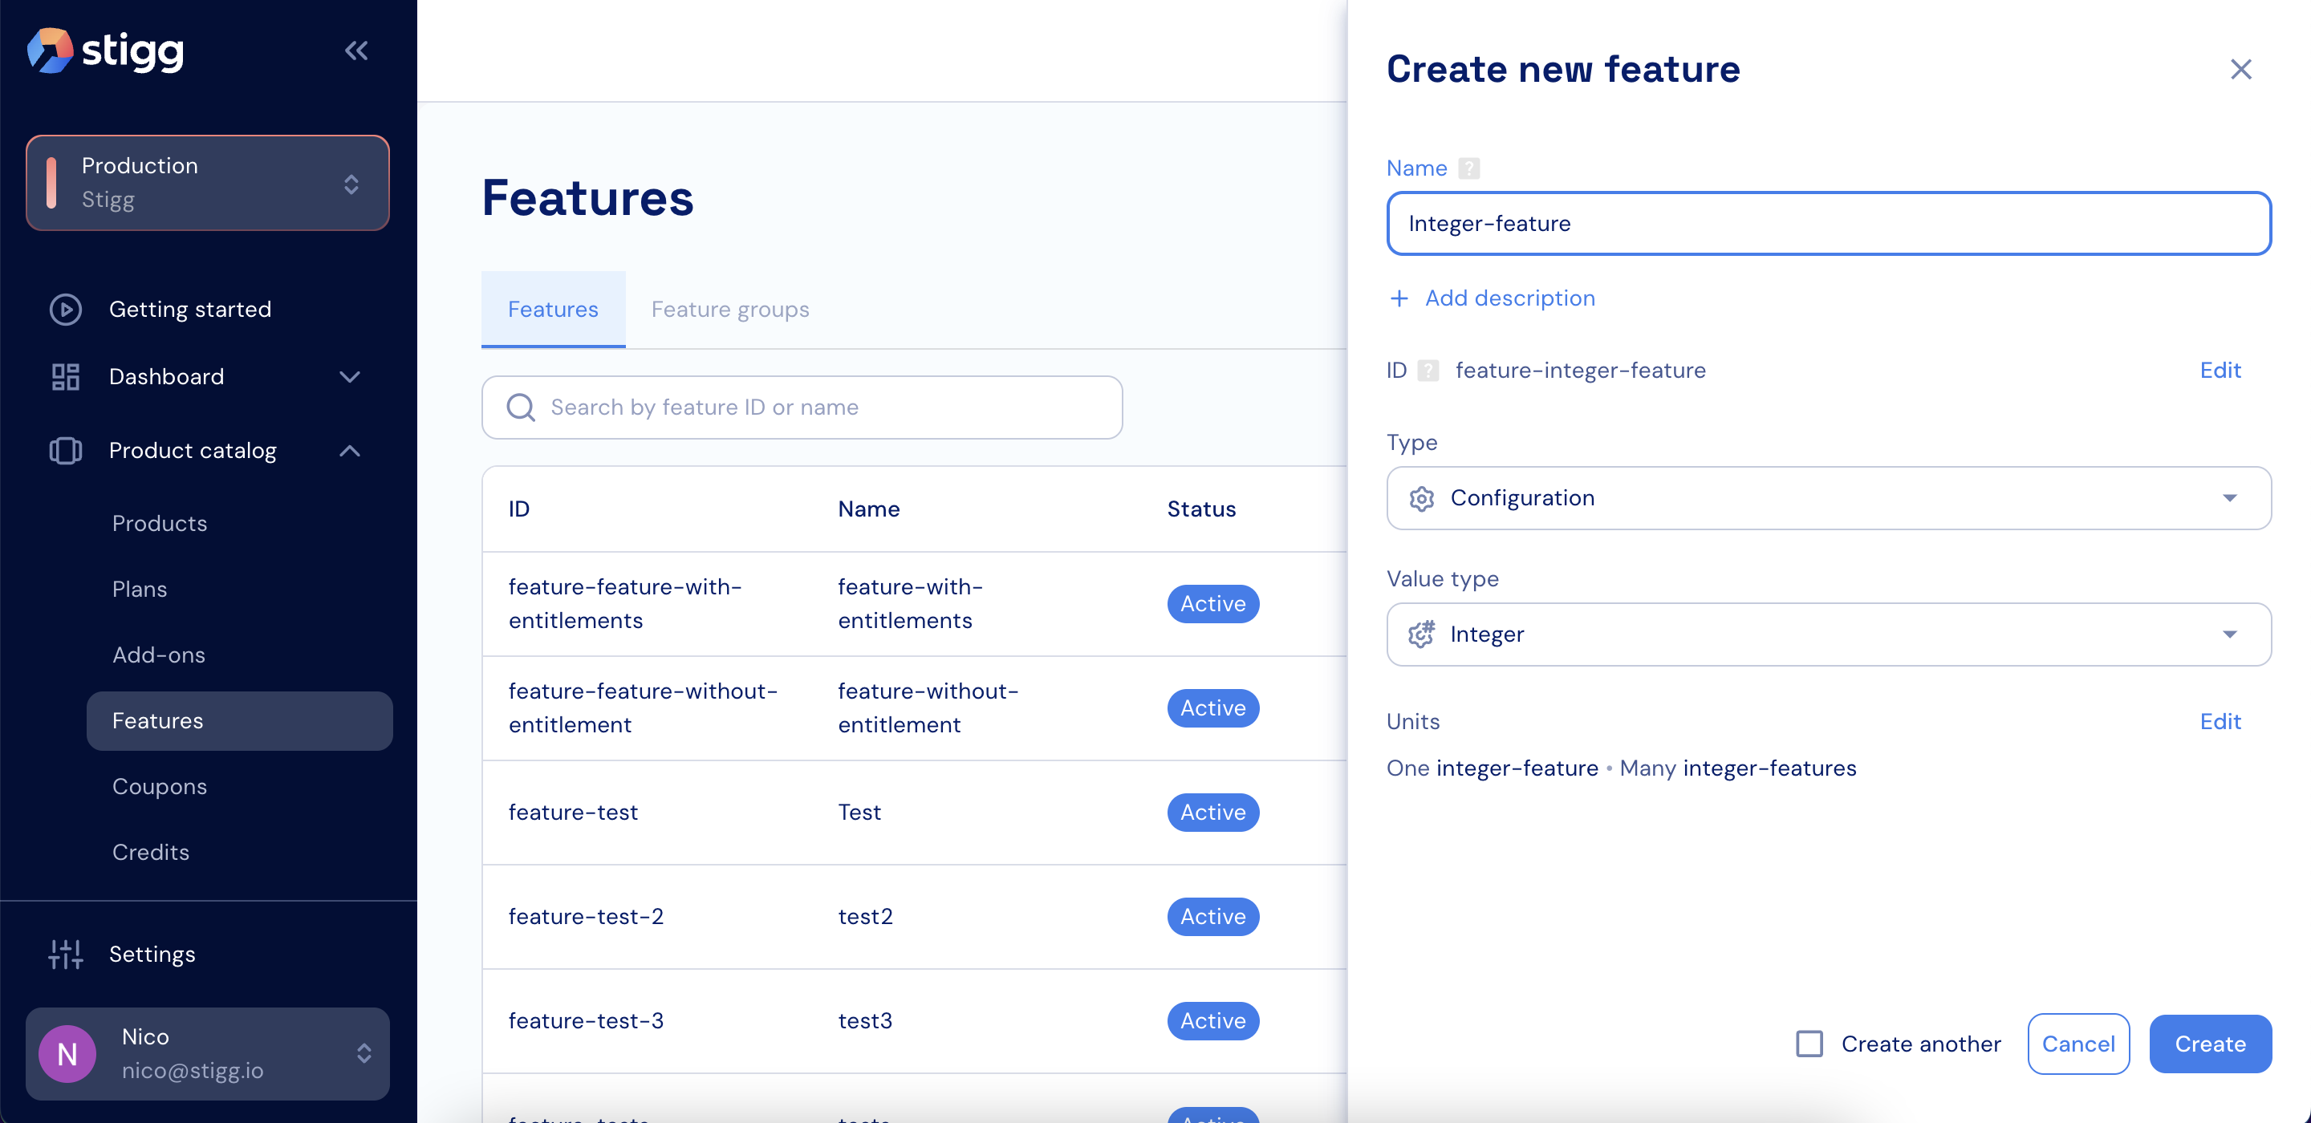Click the Settings sliders icon

(66, 955)
